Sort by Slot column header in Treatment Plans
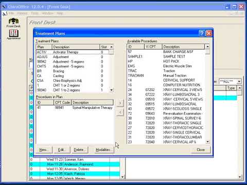 104,47
